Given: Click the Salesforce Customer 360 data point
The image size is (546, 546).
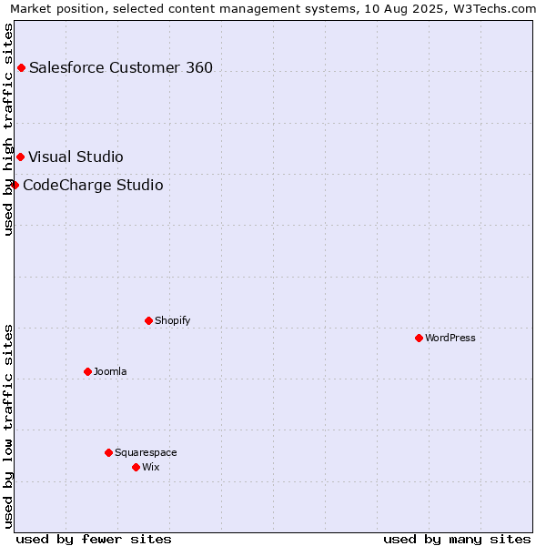Looking at the screenshot, I should coord(21,67).
